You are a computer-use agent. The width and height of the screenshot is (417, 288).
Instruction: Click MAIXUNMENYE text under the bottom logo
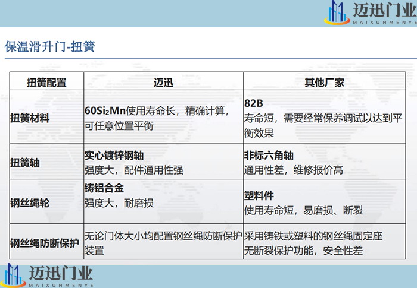[61, 286]
